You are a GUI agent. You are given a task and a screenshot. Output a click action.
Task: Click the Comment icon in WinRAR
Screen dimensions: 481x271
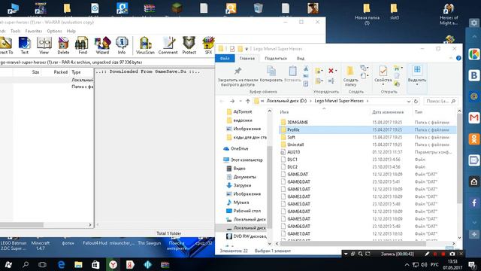click(168, 45)
